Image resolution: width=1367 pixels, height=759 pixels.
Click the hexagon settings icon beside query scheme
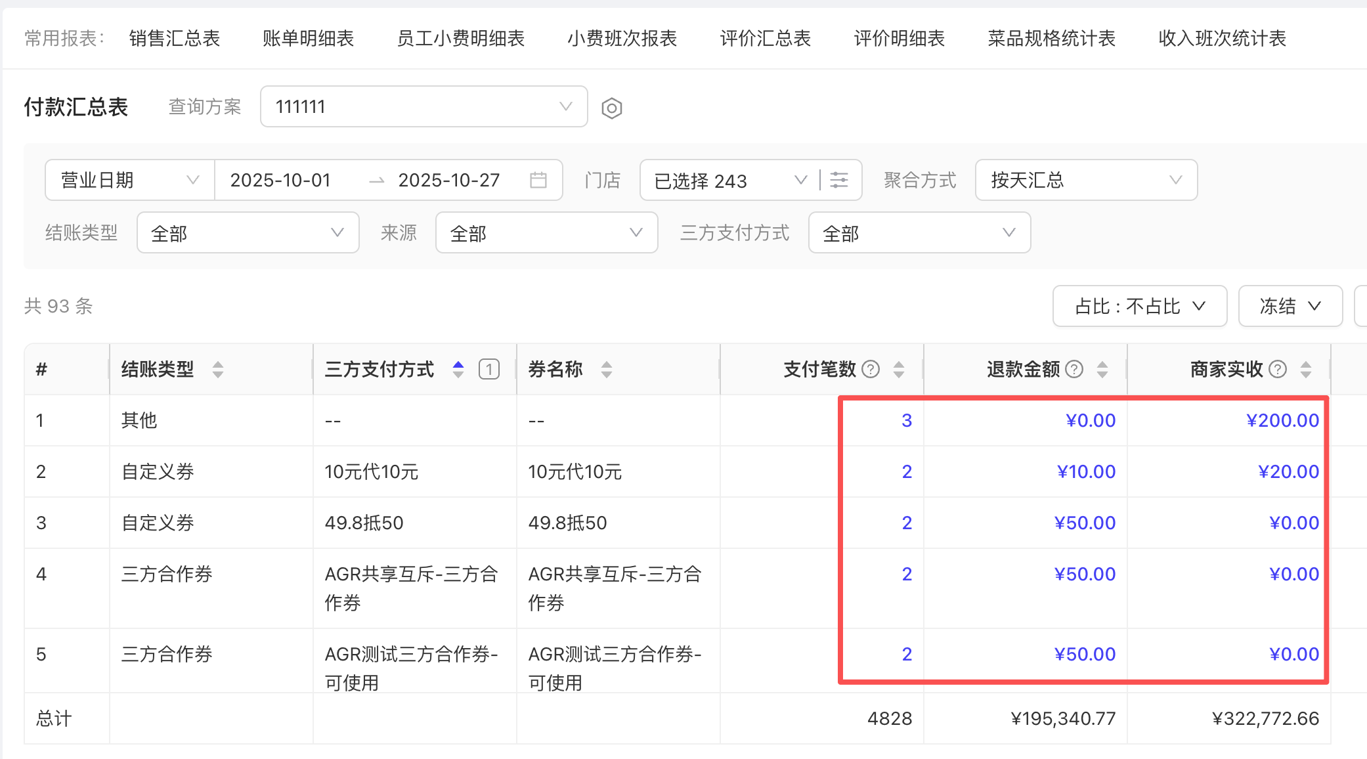tap(611, 108)
